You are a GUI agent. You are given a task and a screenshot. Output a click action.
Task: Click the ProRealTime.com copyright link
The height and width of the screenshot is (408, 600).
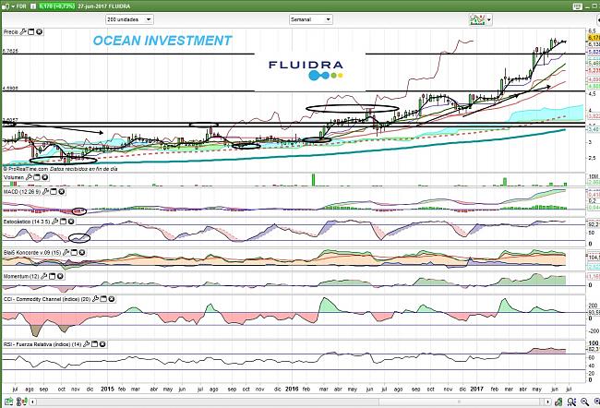25,169
